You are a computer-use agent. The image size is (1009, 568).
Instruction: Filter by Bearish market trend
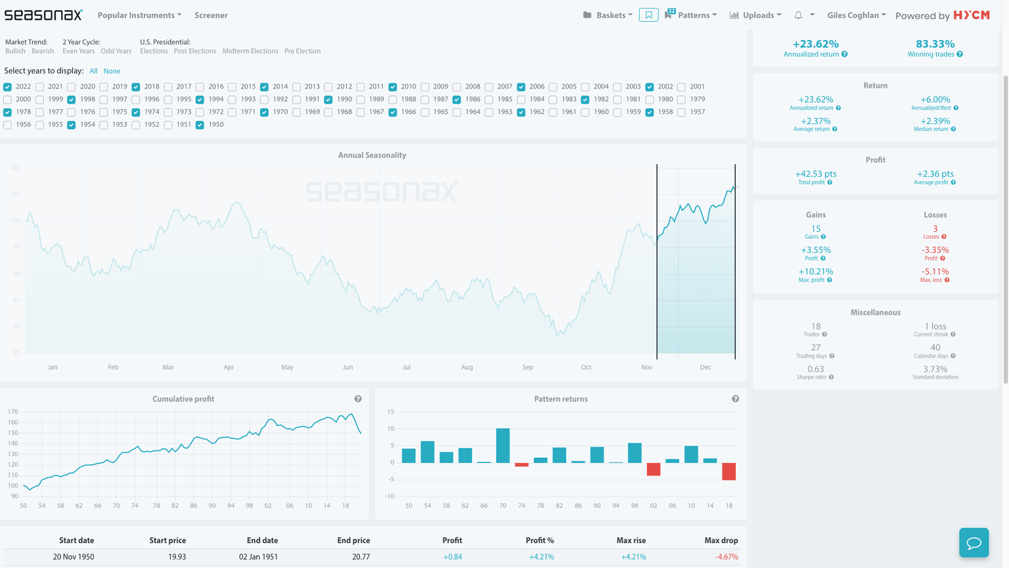click(43, 51)
